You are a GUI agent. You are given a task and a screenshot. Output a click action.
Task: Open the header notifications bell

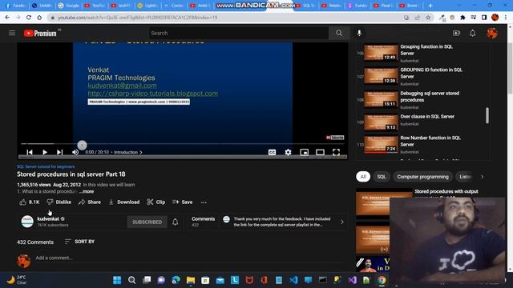click(x=472, y=33)
